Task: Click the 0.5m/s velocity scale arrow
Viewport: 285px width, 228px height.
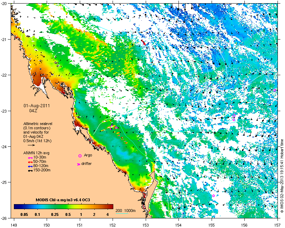Action: pos(31,145)
